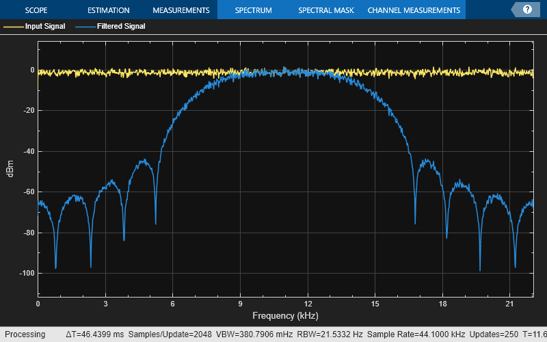Image resolution: width=547 pixels, height=342 pixels.
Task: Click the blue Filtered Signal line swatch
Action: pyautogui.click(x=85, y=27)
